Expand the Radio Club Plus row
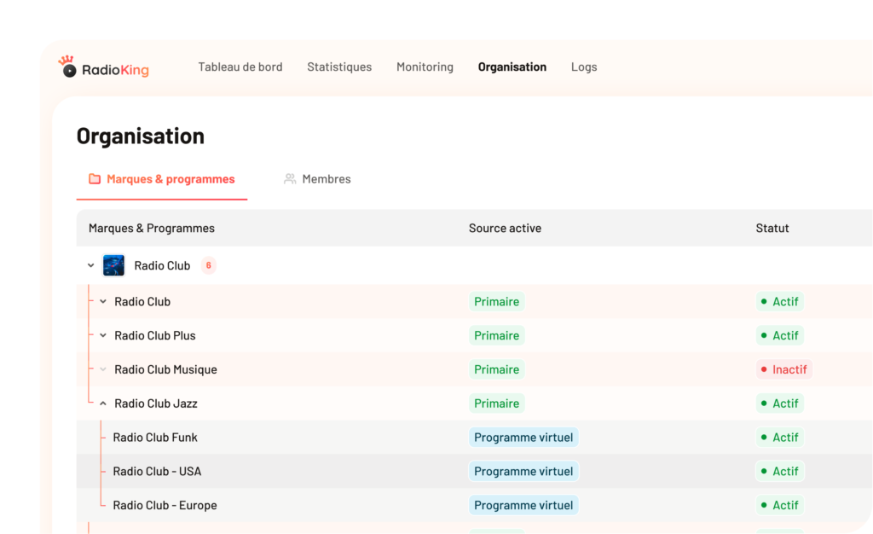This screenshot has height=534, width=873. pyautogui.click(x=103, y=335)
